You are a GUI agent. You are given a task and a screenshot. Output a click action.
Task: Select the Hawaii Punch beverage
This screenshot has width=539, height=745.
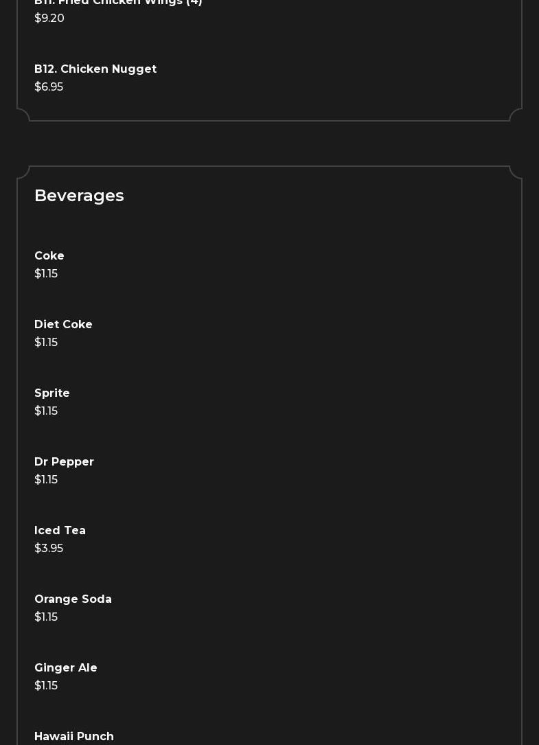click(74, 737)
